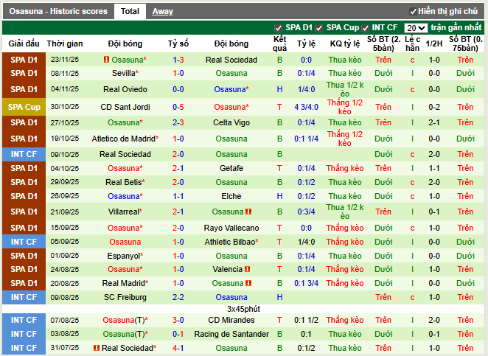Click the 0-5 score in SPA Cup row

pos(178,107)
